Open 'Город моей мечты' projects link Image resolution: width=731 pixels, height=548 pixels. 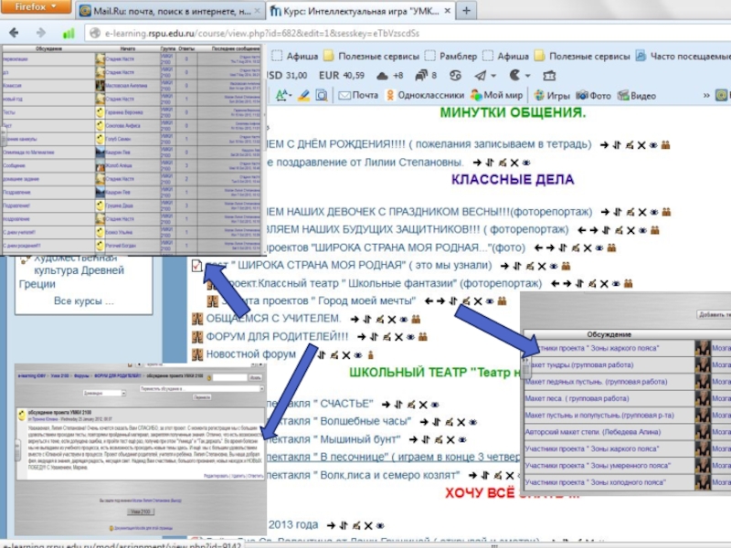coord(318,300)
